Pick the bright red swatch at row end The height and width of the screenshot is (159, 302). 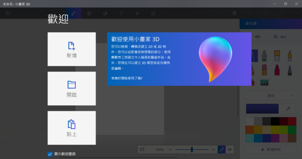coord(292,121)
